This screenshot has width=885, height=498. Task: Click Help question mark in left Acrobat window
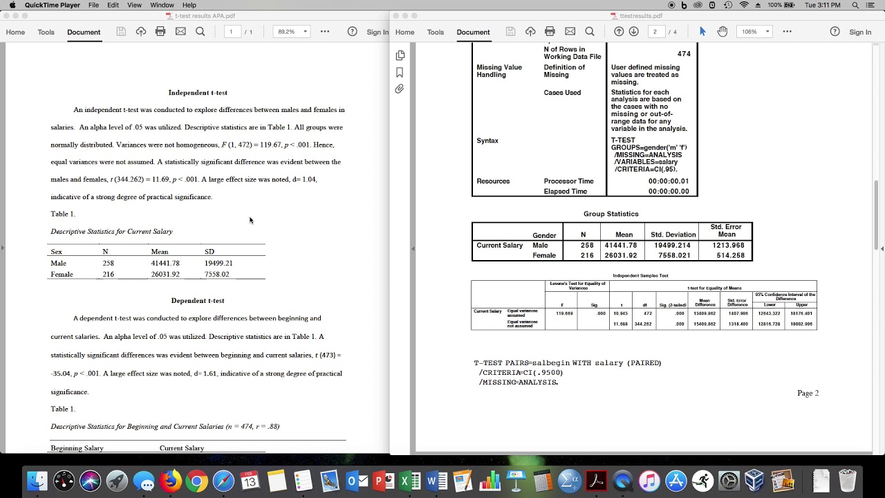tap(352, 32)
